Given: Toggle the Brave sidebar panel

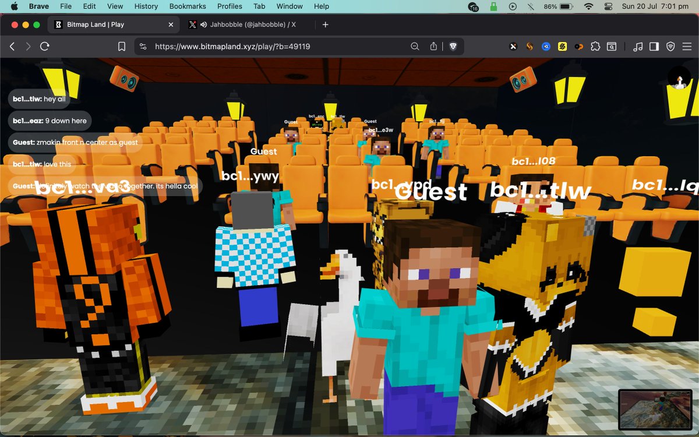Looking at the screenshot, I should pyautogui.click(x=654, y=47).
